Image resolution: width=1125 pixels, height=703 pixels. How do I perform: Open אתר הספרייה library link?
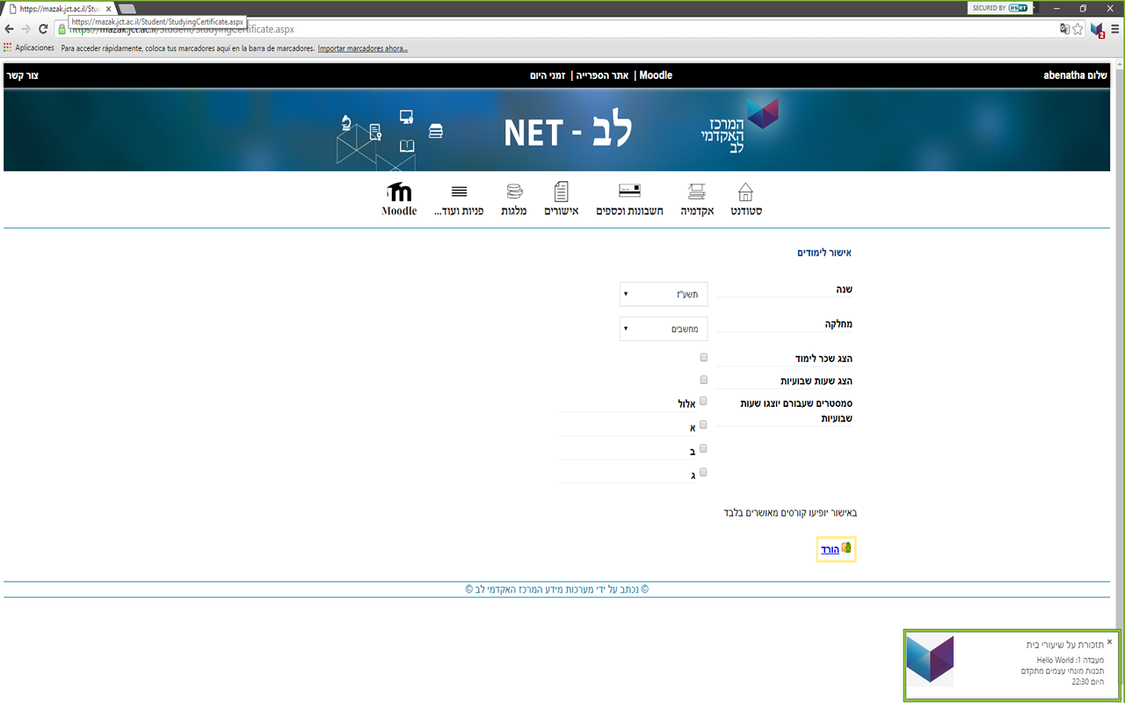604,76
